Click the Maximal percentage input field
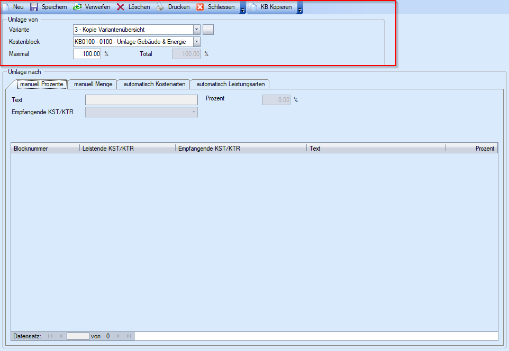 pyautogui.click(x=87, y=54)
